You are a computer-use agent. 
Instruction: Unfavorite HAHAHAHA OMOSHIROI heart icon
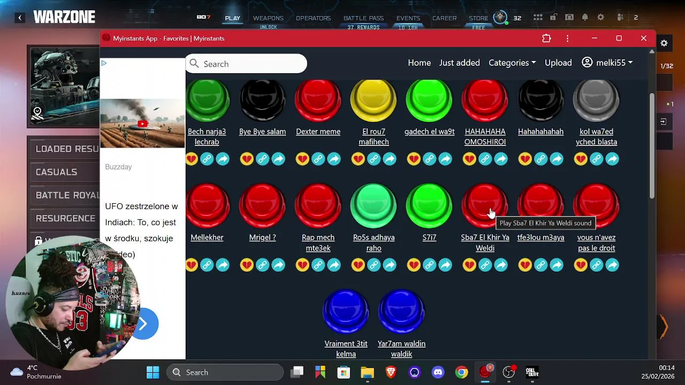[469, 159]
